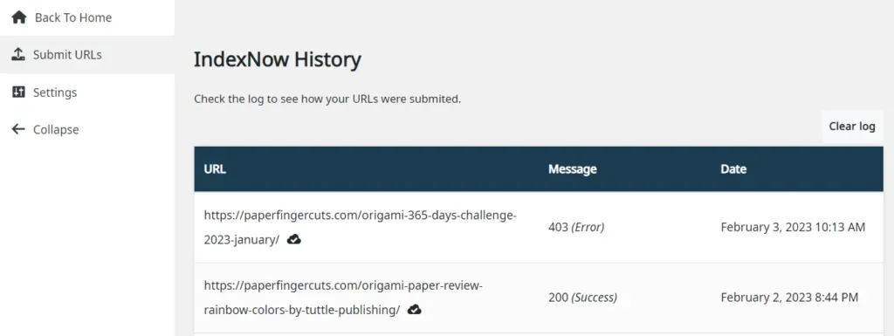Click the February 3, 2023 10:13 AM date

(793, 227)
